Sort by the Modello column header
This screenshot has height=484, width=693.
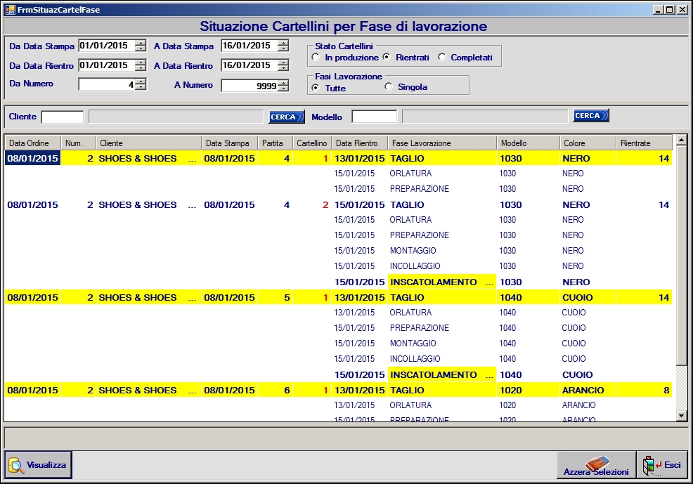(x=528, y=143)
